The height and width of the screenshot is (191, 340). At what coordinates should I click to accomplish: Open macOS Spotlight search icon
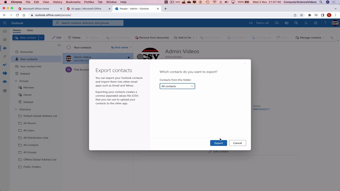(x=321, y=2)
